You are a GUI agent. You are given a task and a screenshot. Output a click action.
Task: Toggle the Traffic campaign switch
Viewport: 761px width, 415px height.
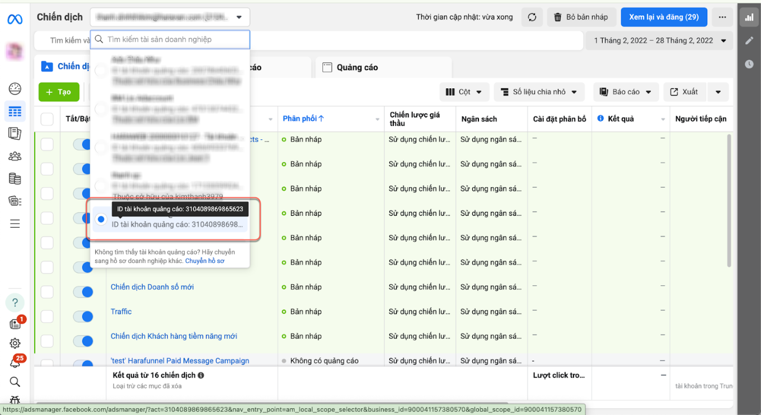(83, 317)
